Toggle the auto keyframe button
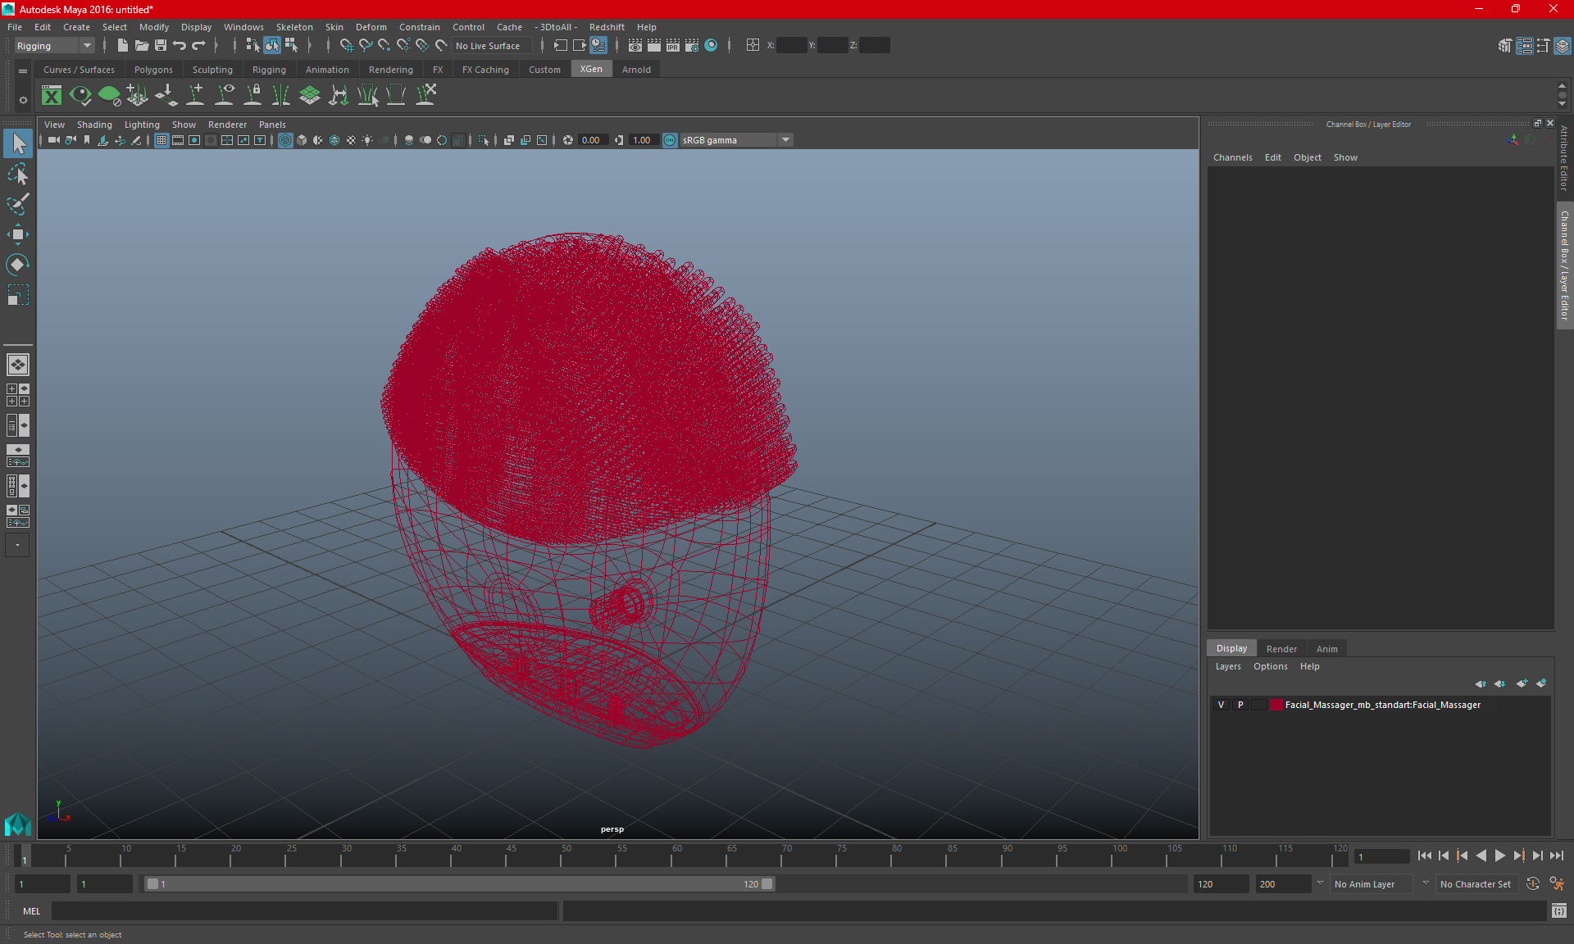1574x944 pixels. [x=1533, y=884]
